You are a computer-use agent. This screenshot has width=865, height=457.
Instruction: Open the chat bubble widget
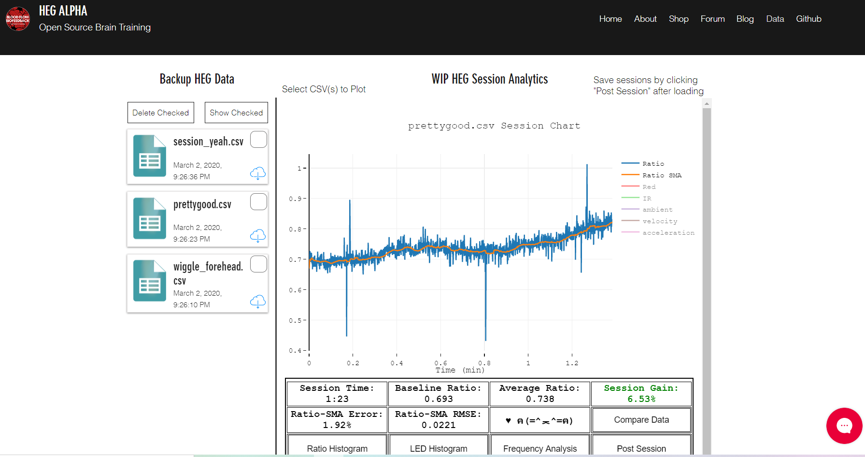click(x=844, y=426)
